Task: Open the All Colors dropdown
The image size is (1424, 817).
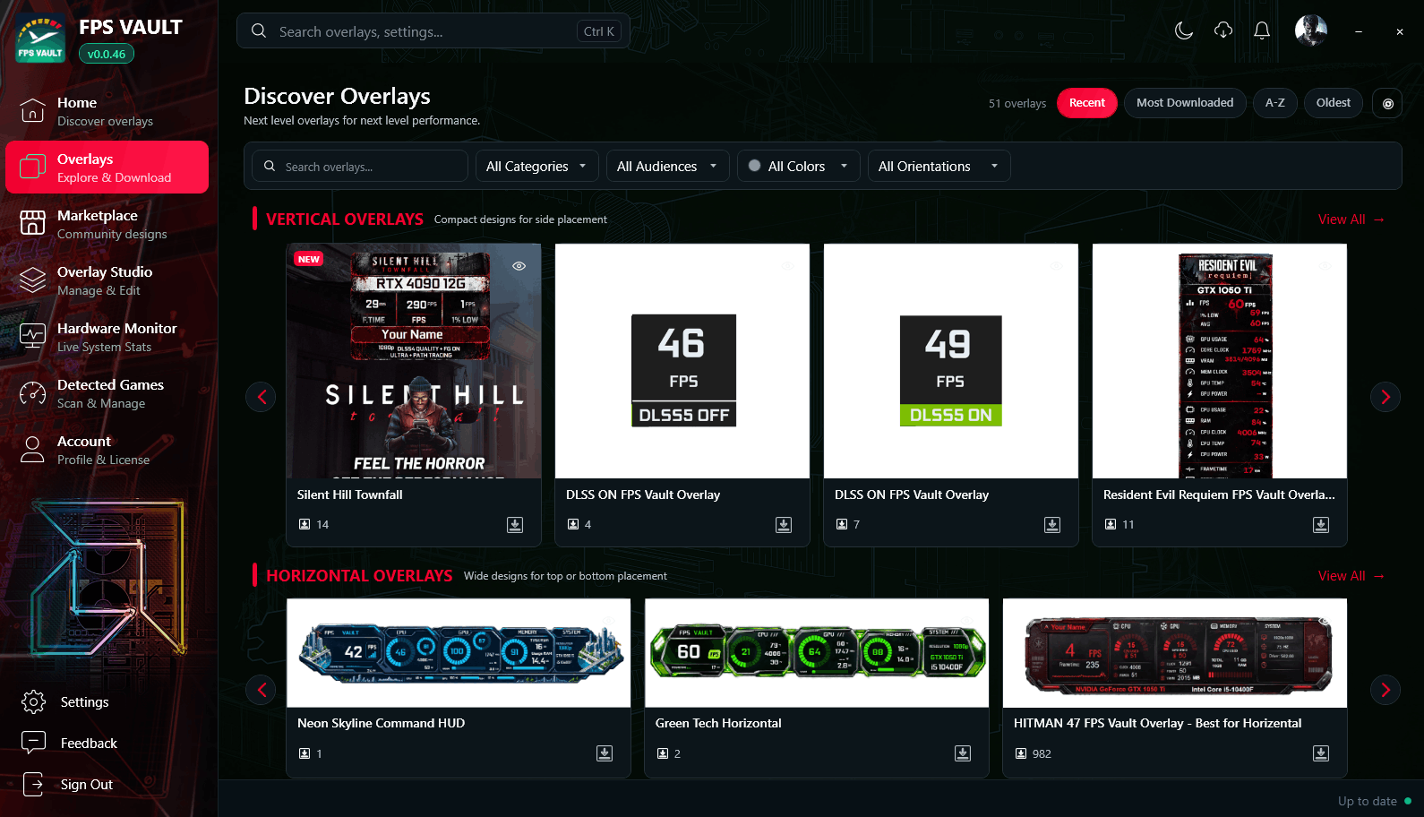Action: click(799, 166)
